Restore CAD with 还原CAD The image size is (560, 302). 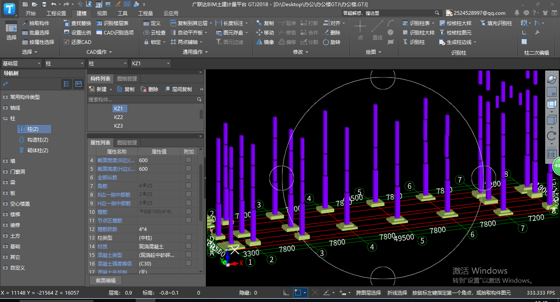[x=77, y=42]
